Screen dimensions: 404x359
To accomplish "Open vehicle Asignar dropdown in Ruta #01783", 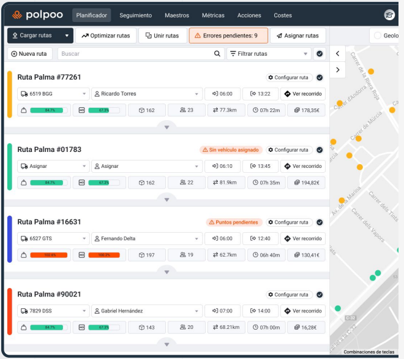I will click(53, 166).
